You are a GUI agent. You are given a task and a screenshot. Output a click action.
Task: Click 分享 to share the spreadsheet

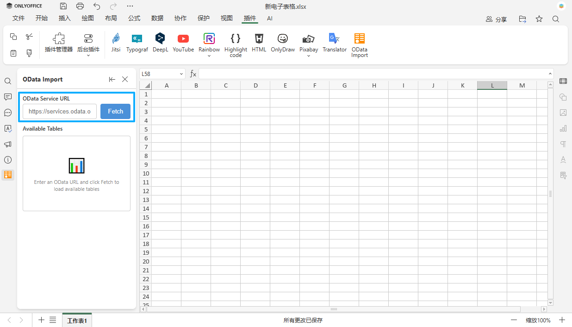click(496, 19)
